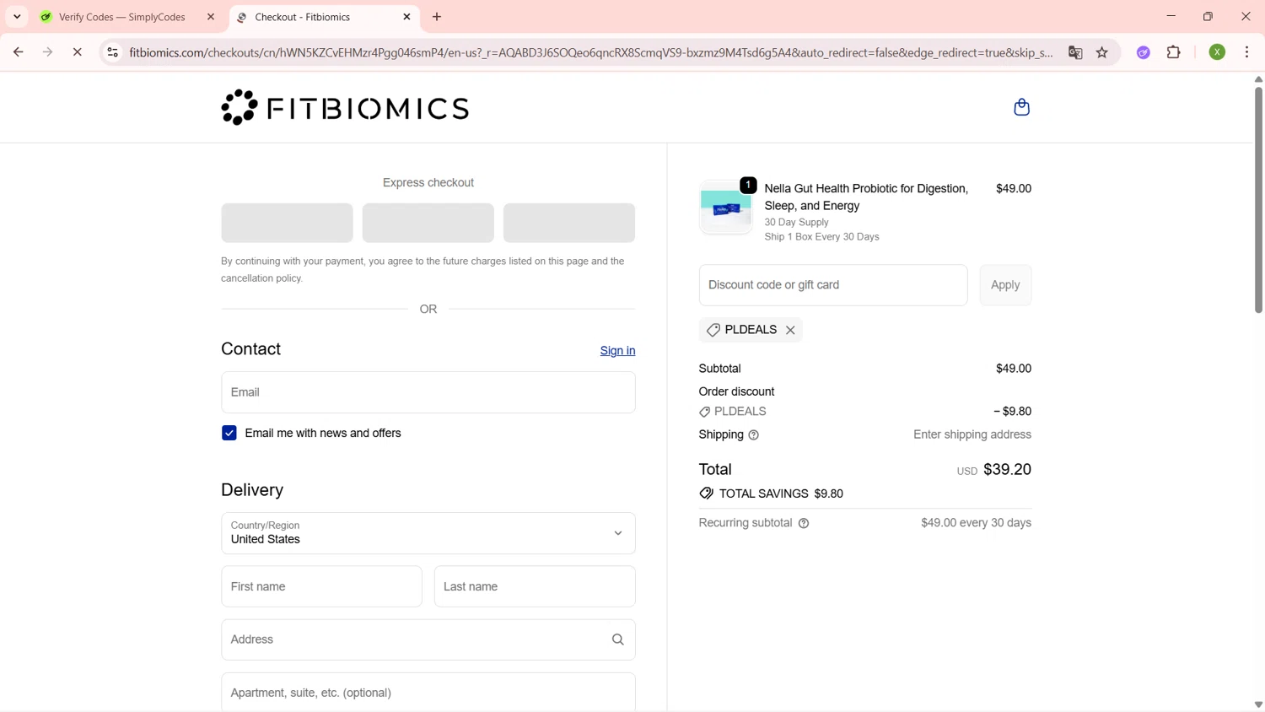Go forward in browser history
This screenshot has width=1265, height=712.
47,52
